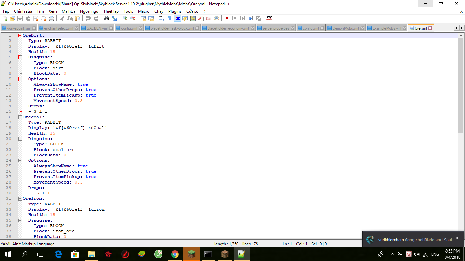Click the Open file folder icon
The image size is (465, 261).
[12, 18]
